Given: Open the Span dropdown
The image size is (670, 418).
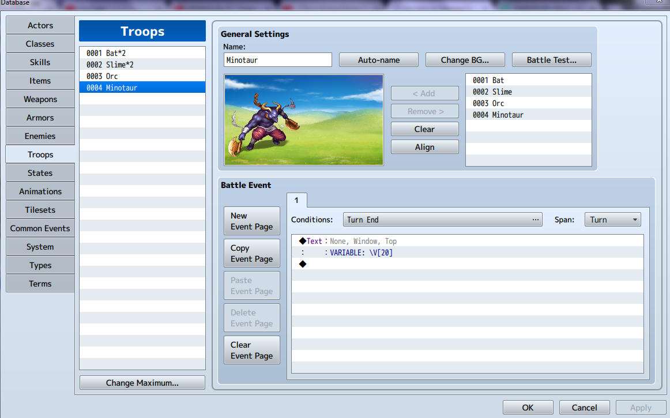Looking at the screenshot, I should pyautogui.click(x=612, y=219).
